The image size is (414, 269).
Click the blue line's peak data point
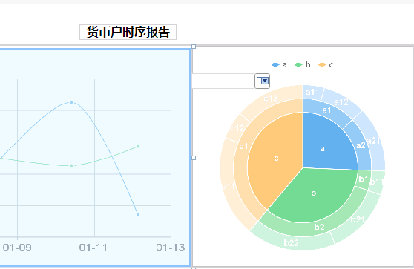[71, 102]
